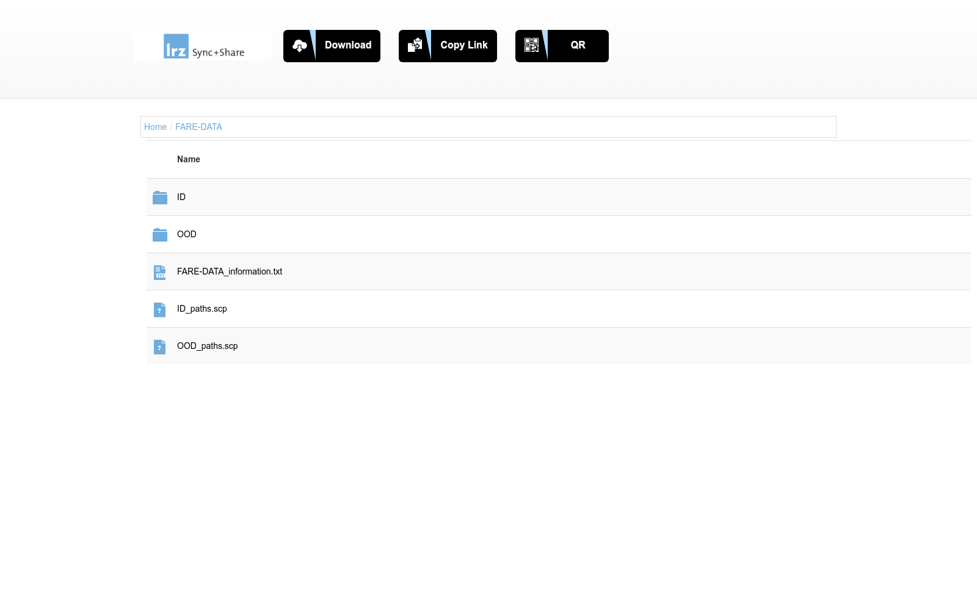Open the OOD folder icon
The height and width of the screenshot is (610, 977).
click(x=160, y=235)
